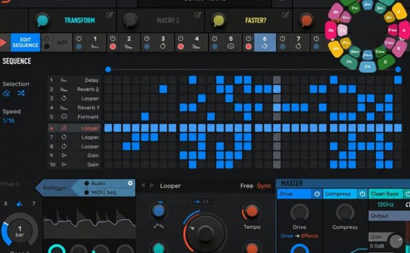Click the 120Hz Clean Bass value
This screenshot has width=410, height=253.
(385, 204)
